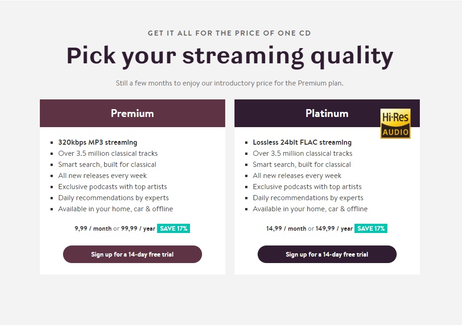Click Premium's Smart search, built for classical
The height and width of the screenshot is (325, 462).
[107, 165]
